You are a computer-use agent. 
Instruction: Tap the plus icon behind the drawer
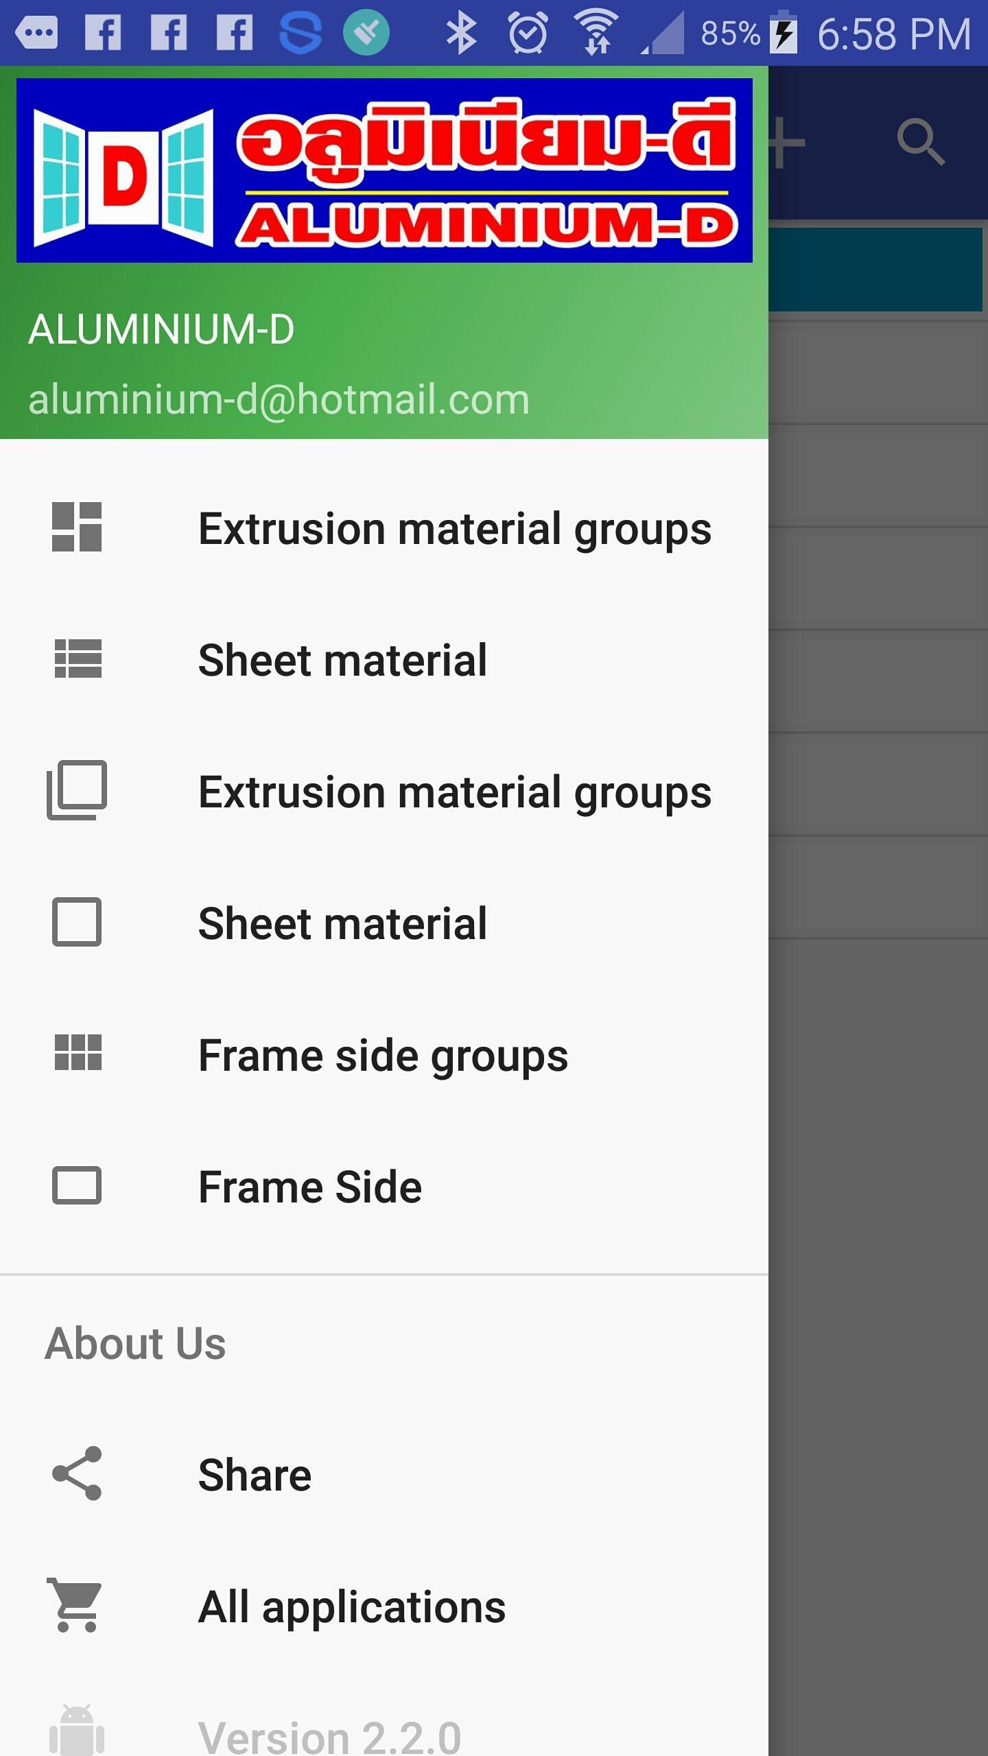click(x=786, y=143)
